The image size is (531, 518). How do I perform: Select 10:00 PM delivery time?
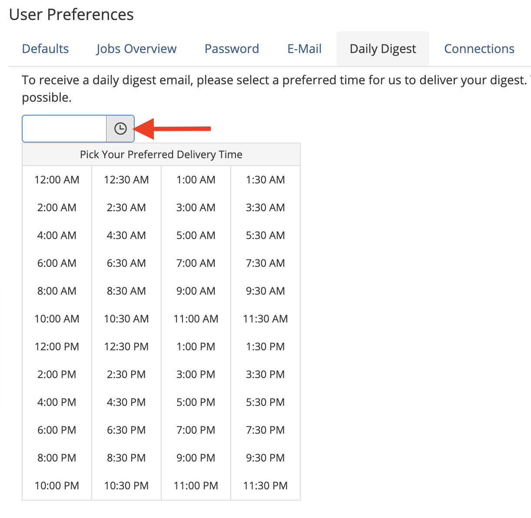56,485
